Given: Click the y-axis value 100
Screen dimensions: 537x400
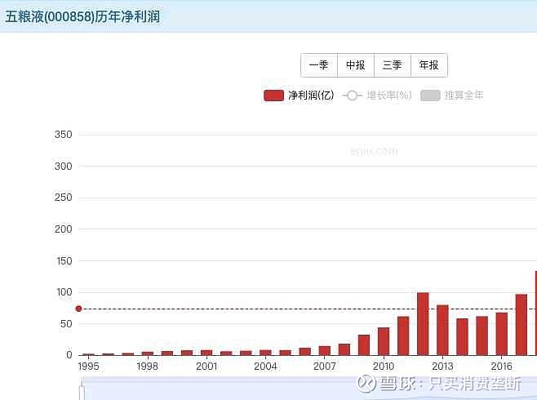Looking at the screenshot, I should [64, 292].
